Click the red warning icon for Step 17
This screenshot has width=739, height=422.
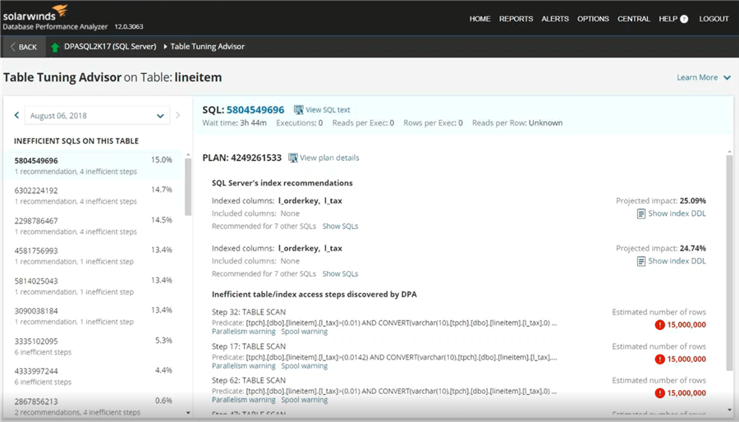(x=659, y=360)
